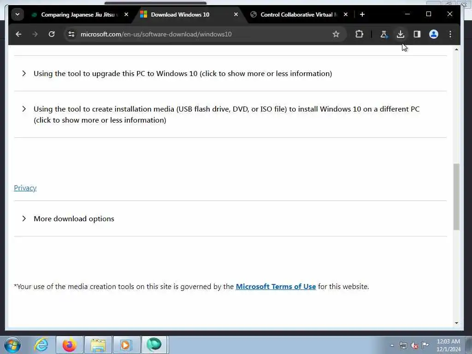Screen dimensions: 472x354
Task: Open a new tab with plus button
Action: click(362, 14)
